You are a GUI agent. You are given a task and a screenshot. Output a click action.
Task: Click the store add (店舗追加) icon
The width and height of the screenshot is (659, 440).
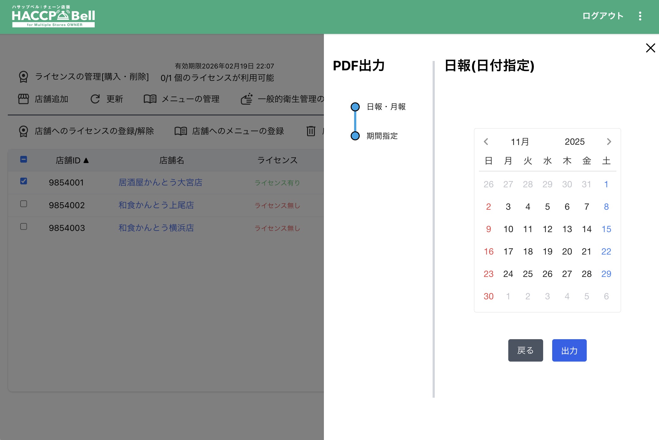click(x=23, y=99)
